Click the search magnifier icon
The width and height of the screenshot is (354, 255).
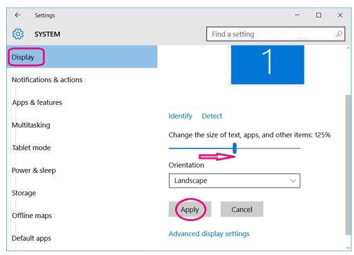(x=339, y=34)
